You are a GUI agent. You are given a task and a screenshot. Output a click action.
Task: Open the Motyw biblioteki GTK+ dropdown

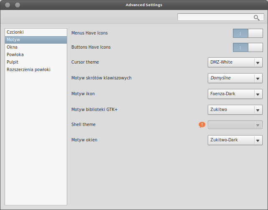(x=235, y=110)
